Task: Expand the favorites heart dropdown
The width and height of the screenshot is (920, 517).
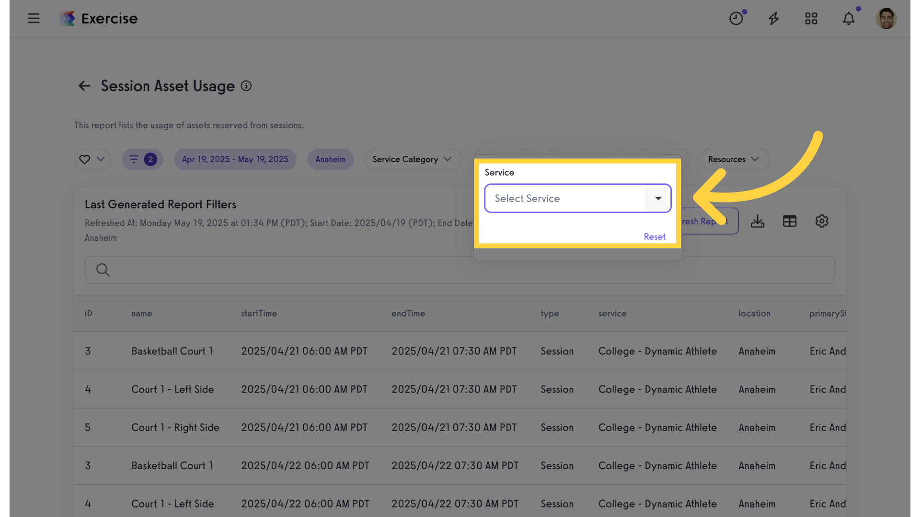Action: [92, 159]
